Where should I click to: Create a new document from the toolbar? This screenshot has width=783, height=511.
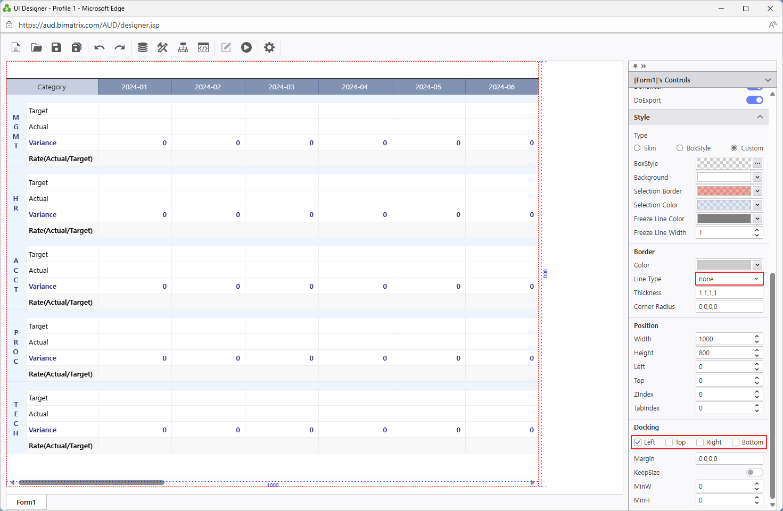click(16, 47)
